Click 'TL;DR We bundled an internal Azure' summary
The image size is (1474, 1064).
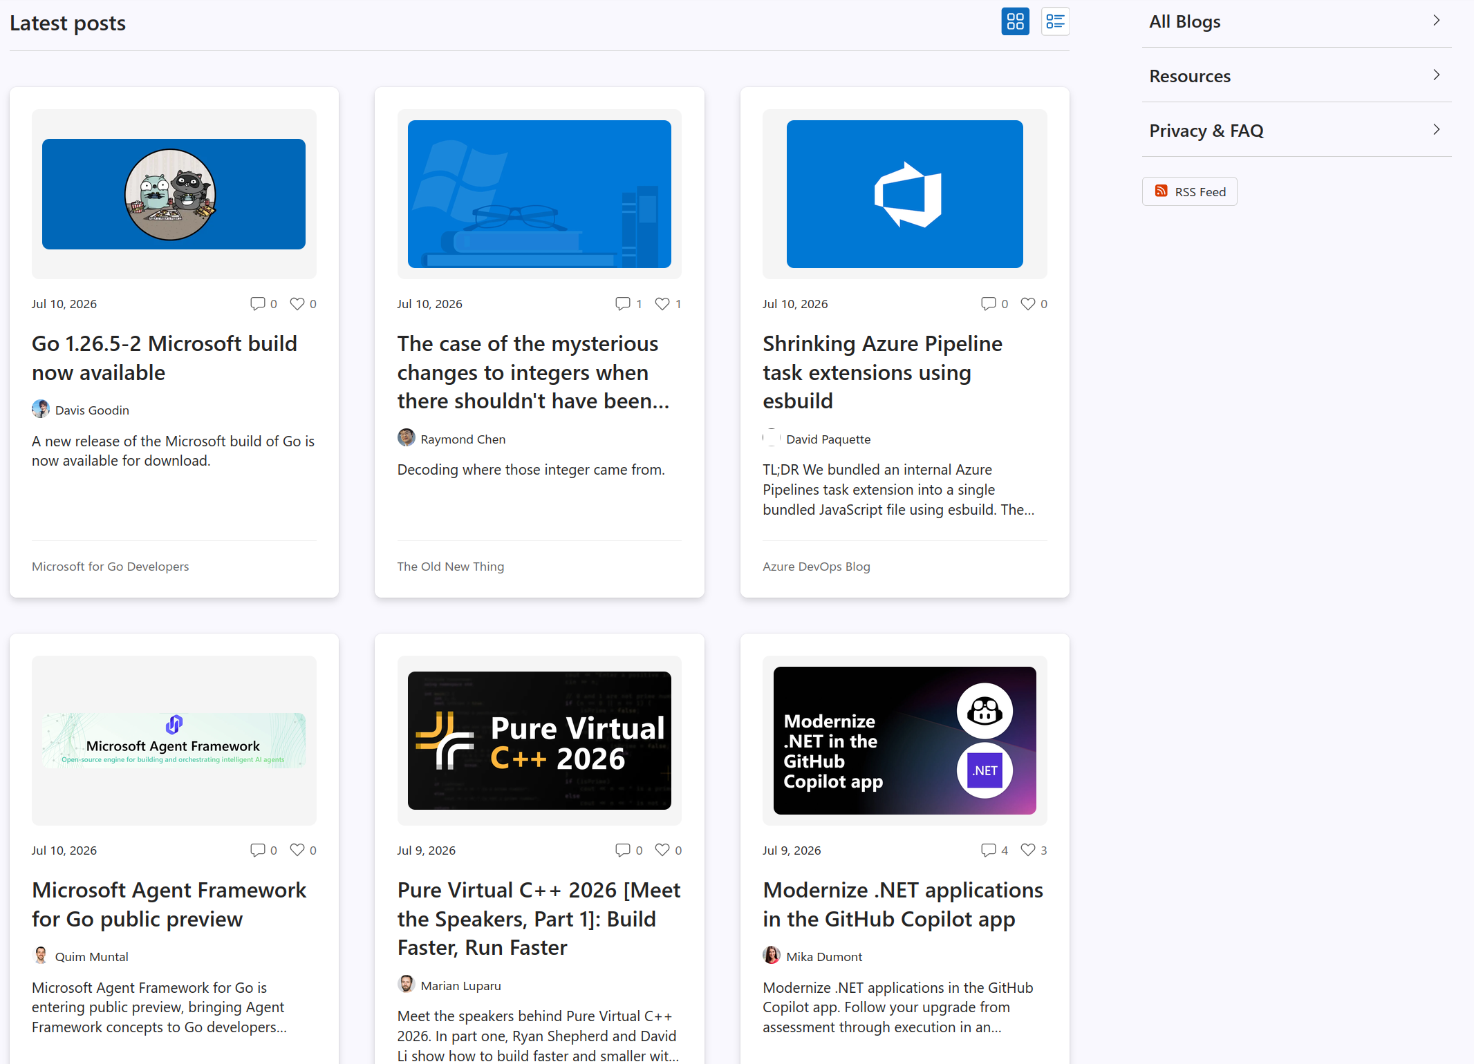[899, 489]
